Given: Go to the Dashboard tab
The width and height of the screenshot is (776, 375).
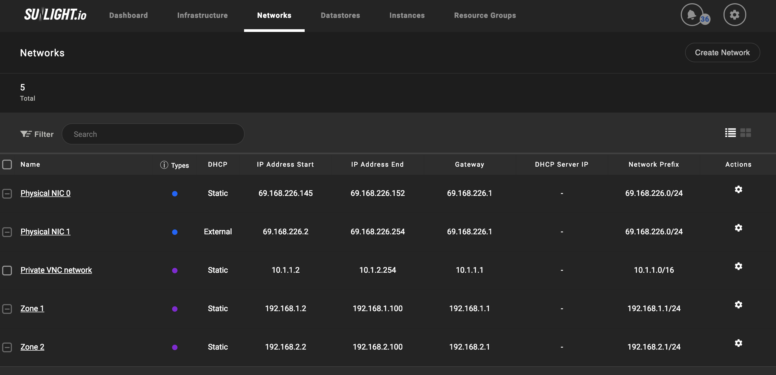Looking at the screenshot, I should (x=128, y=15).
